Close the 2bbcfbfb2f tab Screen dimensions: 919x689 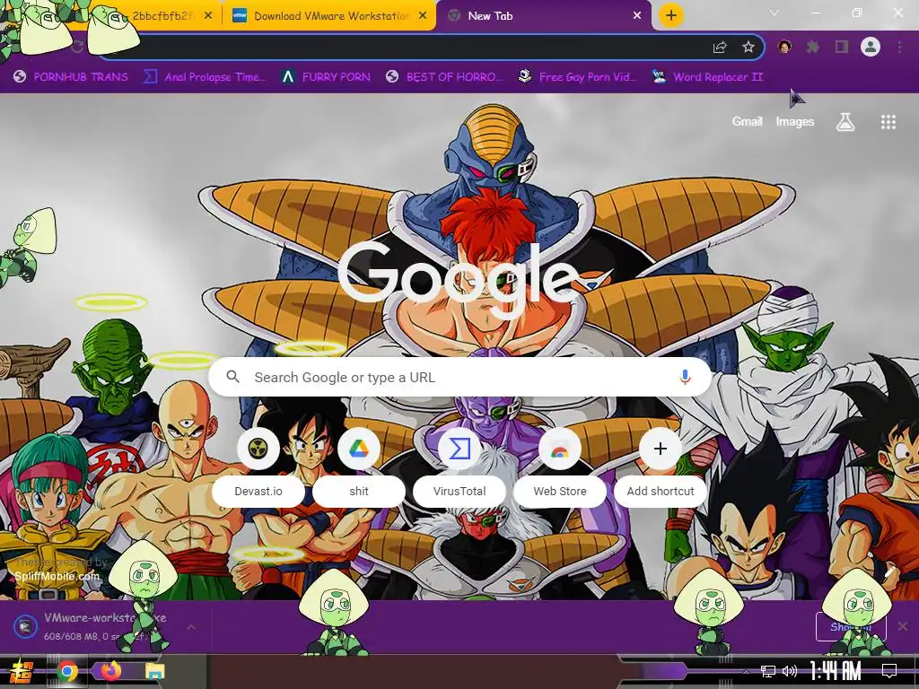coord(208,16)
